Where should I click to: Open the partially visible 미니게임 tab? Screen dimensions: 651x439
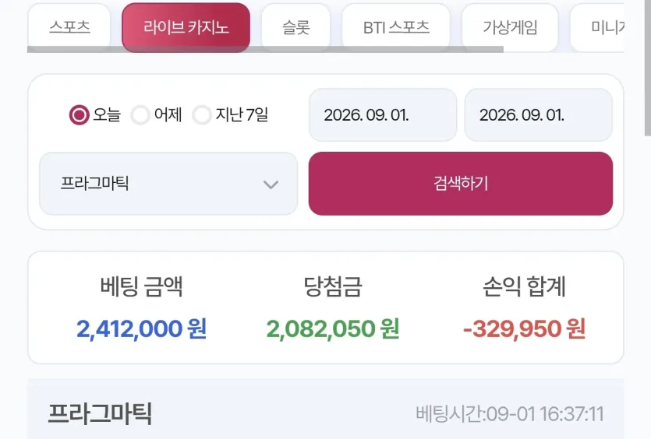pyautogui.click(x=597, y=27)
